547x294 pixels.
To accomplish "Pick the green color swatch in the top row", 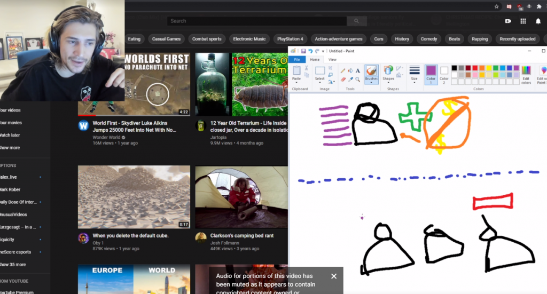I will [495, 68].
